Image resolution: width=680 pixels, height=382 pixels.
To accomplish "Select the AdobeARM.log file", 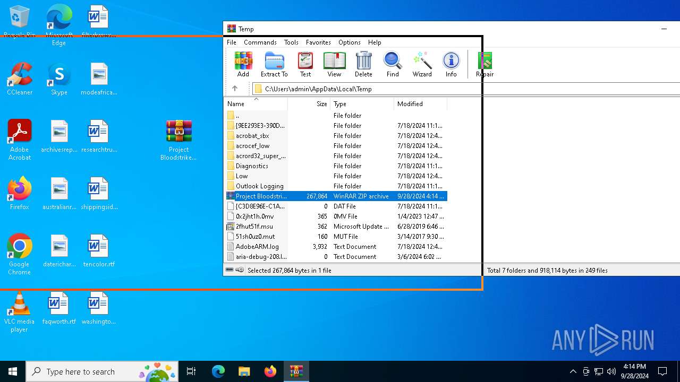I will point(336,247).
